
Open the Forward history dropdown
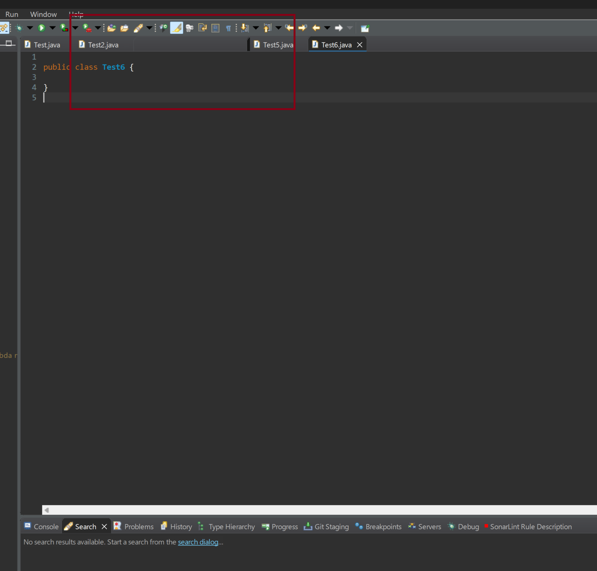click(x=350, y=28)
